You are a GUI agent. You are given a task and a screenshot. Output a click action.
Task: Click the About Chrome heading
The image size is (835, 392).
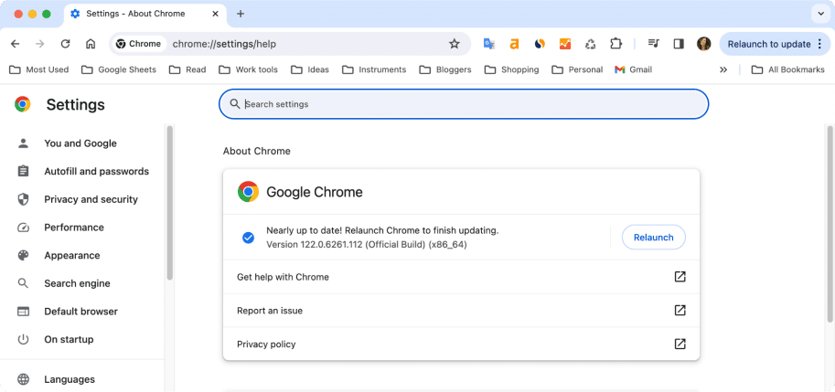(257, 151)
